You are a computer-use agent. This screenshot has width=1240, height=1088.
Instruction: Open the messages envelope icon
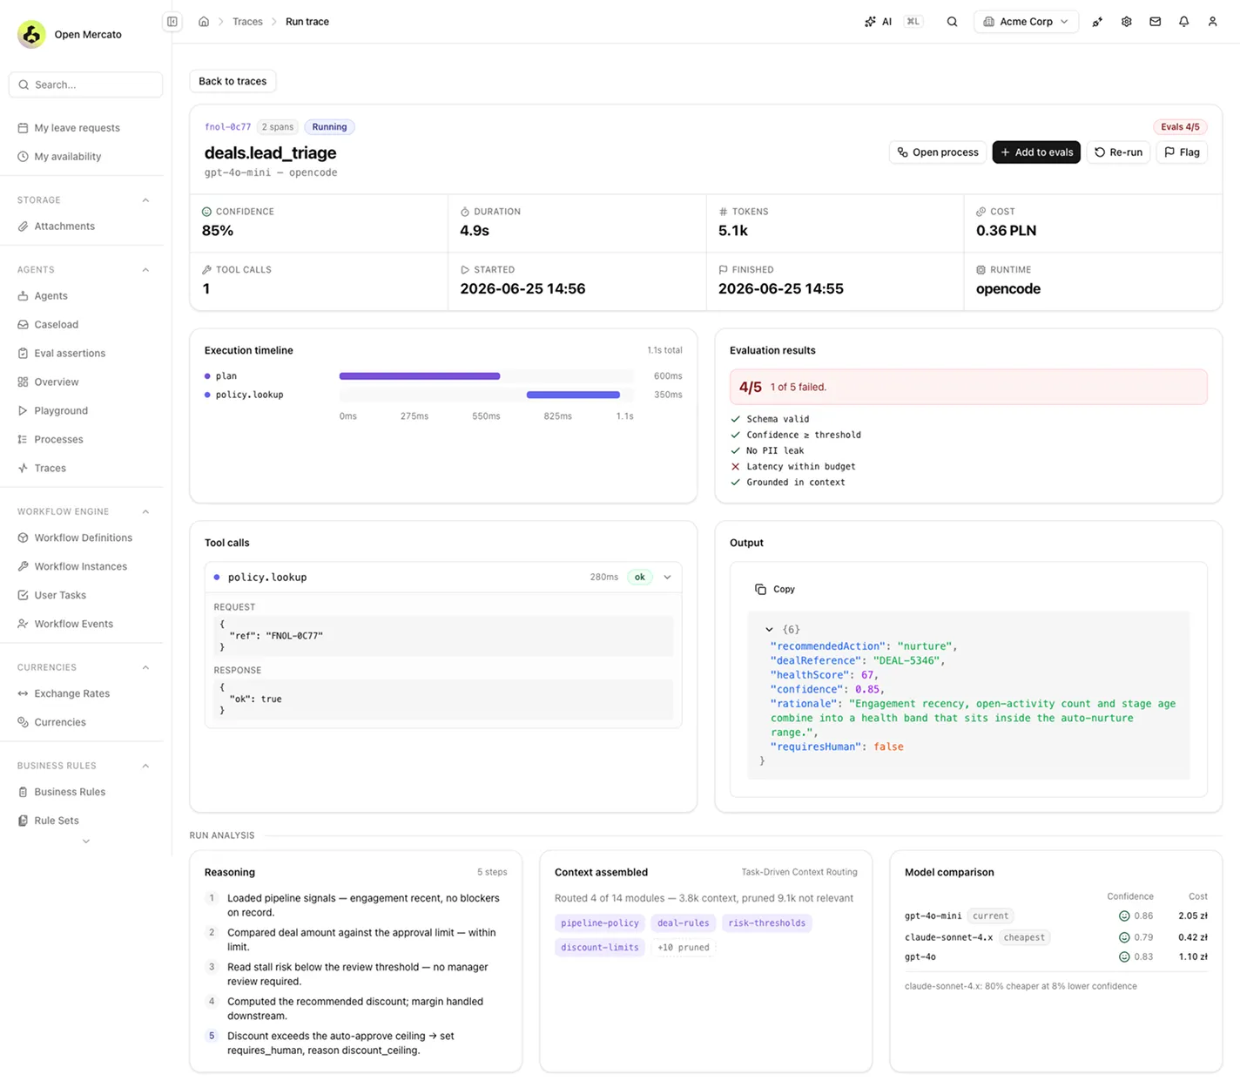point(1156,22)
